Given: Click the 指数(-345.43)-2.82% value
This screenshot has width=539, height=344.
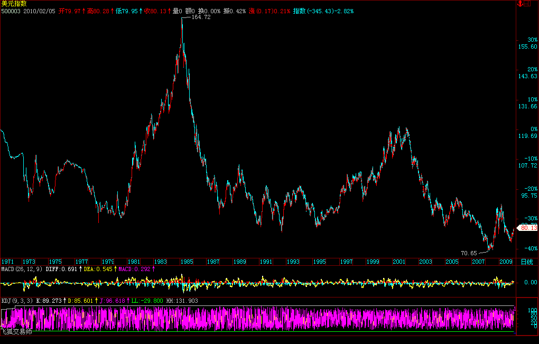Looking at the screenshot, I should pyautogui.click(x=323, y=11).
